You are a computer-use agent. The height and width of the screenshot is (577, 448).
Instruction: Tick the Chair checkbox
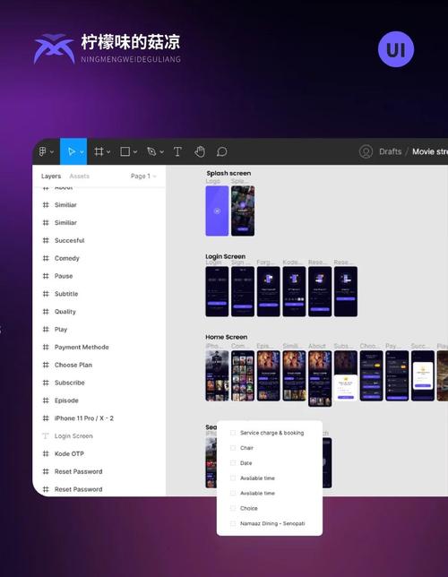tap(233, 448)
